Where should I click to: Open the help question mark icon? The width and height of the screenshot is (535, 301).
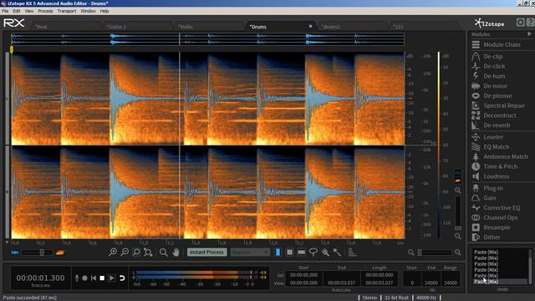531,23
